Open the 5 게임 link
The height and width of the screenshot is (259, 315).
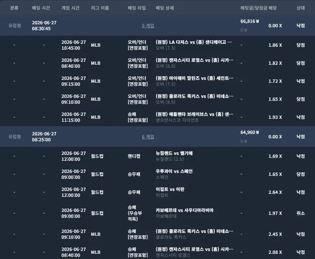coord(148,26)
